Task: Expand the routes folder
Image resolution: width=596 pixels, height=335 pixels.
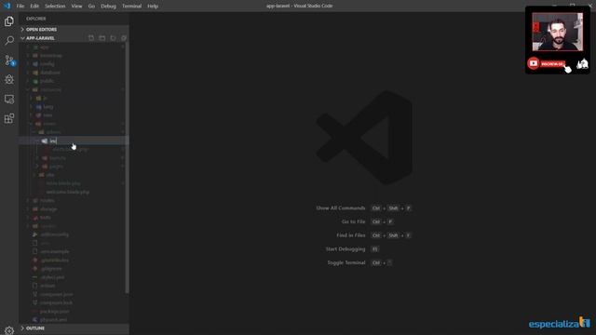Action: tap(73, 200)
